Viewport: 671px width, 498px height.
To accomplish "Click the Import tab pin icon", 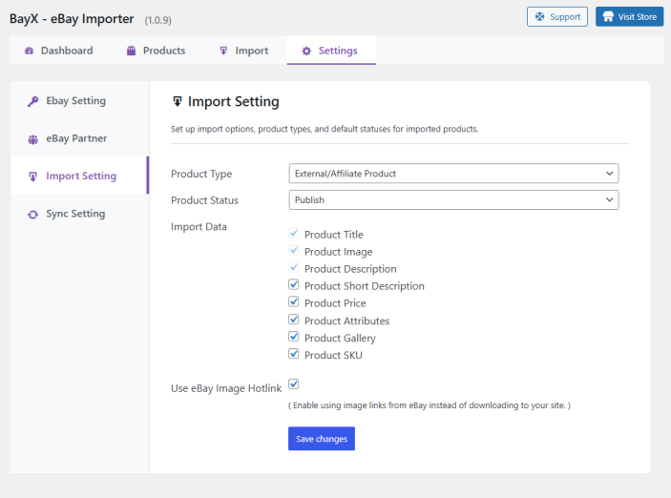I will [x=223, y=51].
